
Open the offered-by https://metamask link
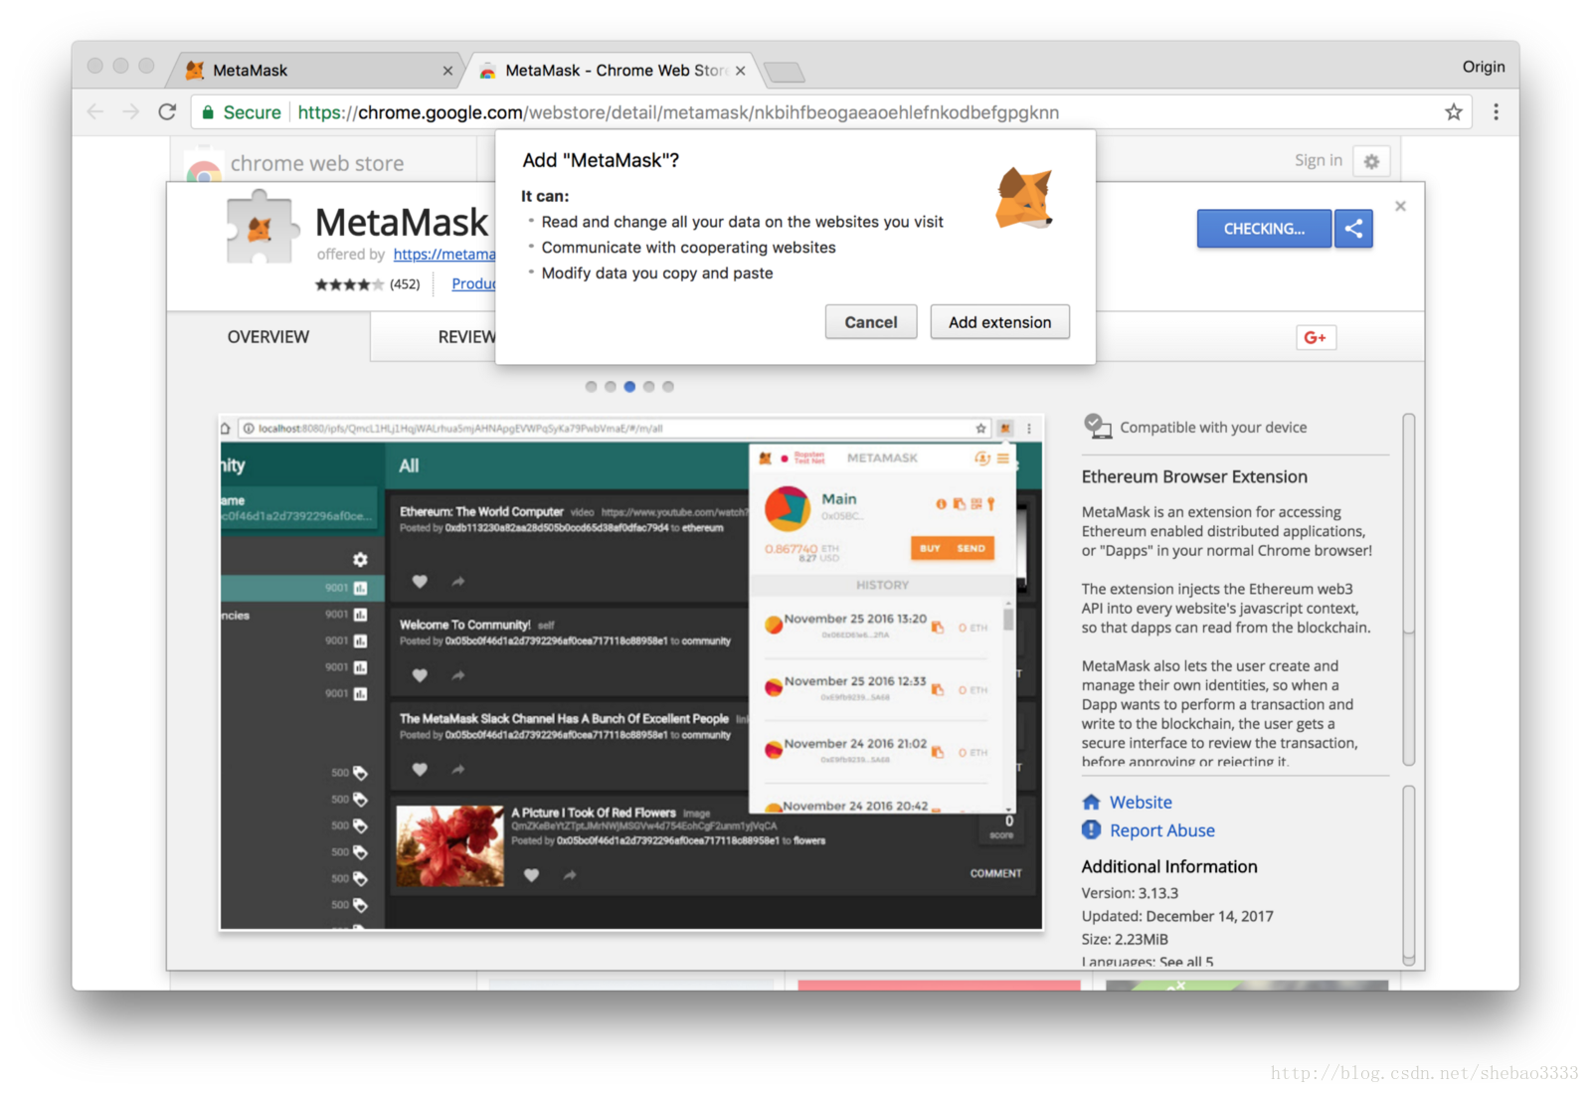444,255
